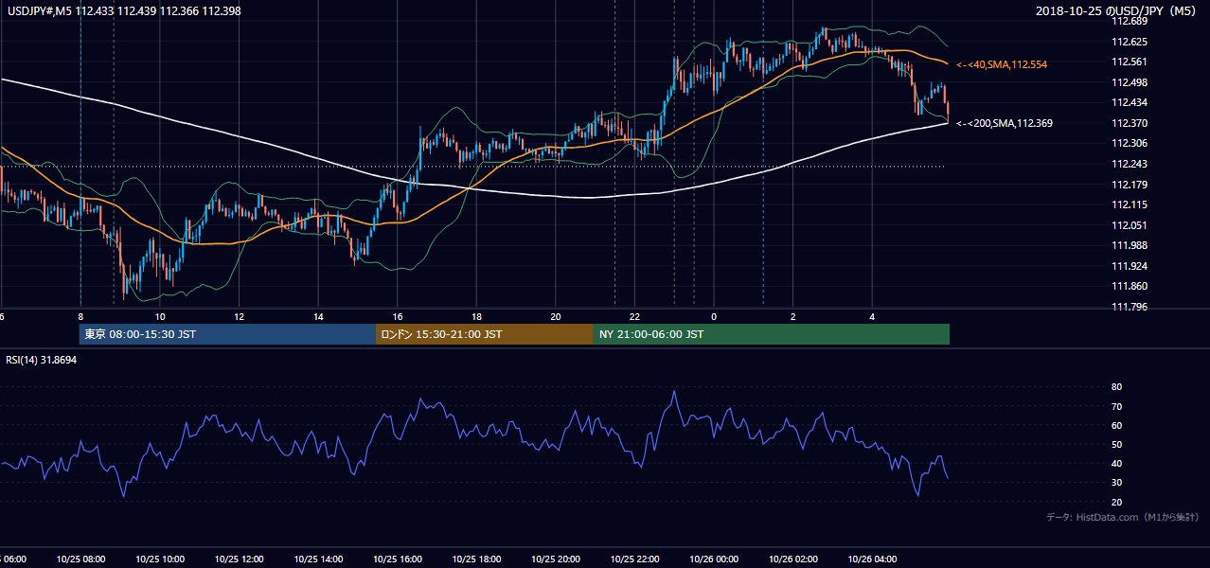The image size is (1210, 568).
Task: Click hour label 16 under price chart
Action: pyautogui.click(x=398, y=316)
